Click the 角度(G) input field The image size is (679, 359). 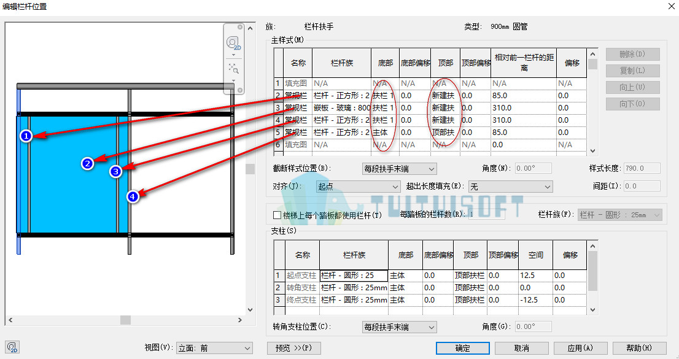533,326
